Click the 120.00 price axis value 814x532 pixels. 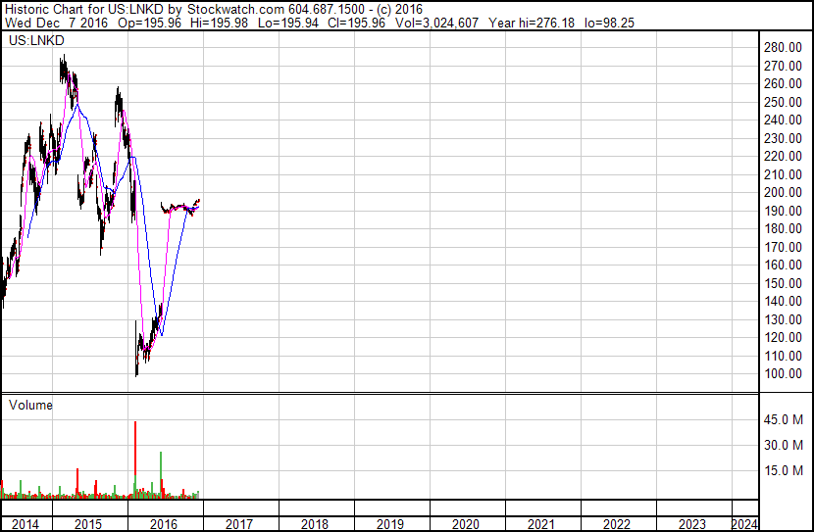coord(783,338)
